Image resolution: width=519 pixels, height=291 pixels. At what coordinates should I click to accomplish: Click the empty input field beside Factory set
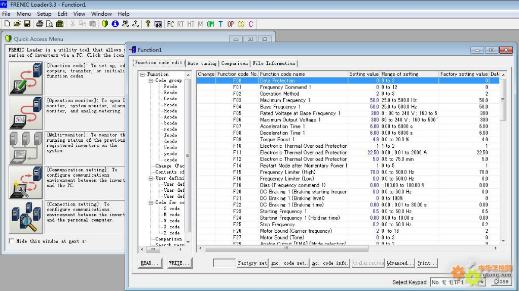point(224,263)
